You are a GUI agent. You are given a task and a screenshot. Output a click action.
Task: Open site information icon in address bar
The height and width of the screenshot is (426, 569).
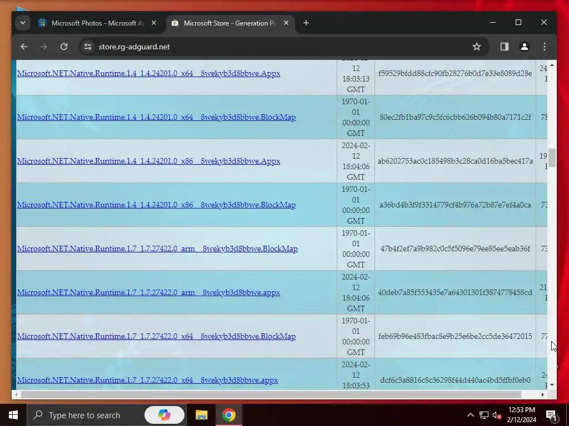88,47
